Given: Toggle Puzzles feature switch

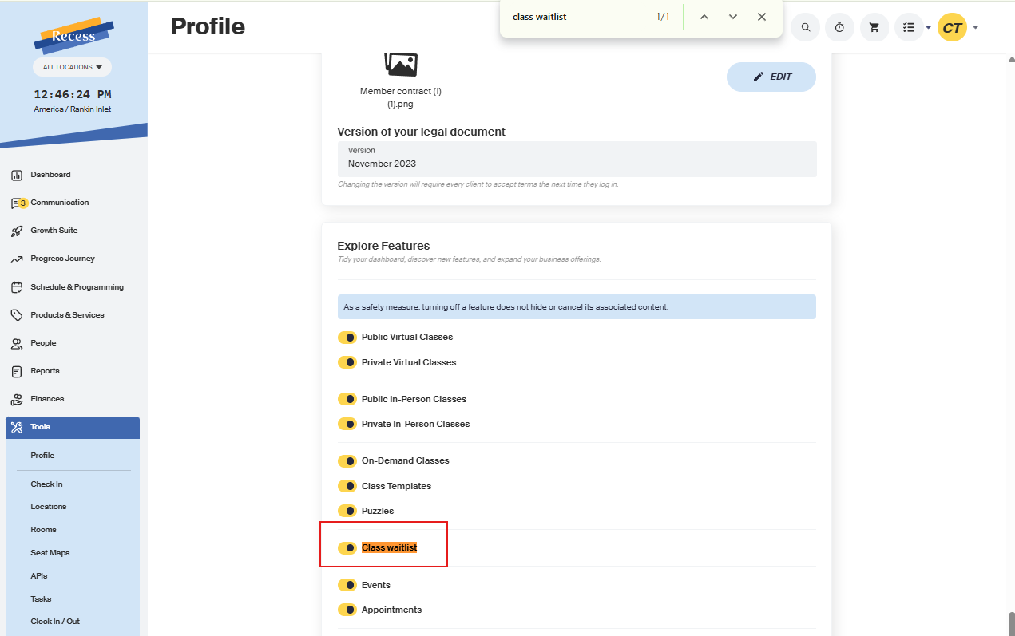Looking at the screenshot, I should click(347, 511).
